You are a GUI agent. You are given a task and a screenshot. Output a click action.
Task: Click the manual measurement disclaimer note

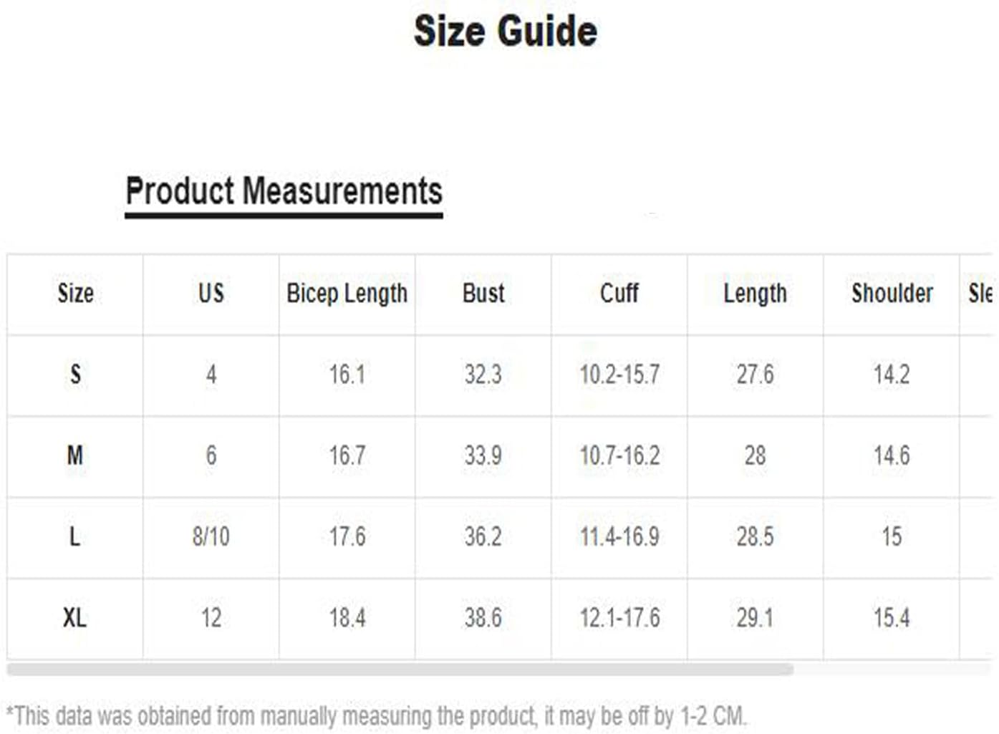377,715
